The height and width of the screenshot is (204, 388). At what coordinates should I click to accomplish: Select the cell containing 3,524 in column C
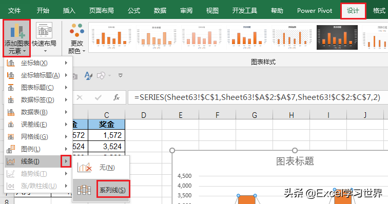click(x=106, y=147)
